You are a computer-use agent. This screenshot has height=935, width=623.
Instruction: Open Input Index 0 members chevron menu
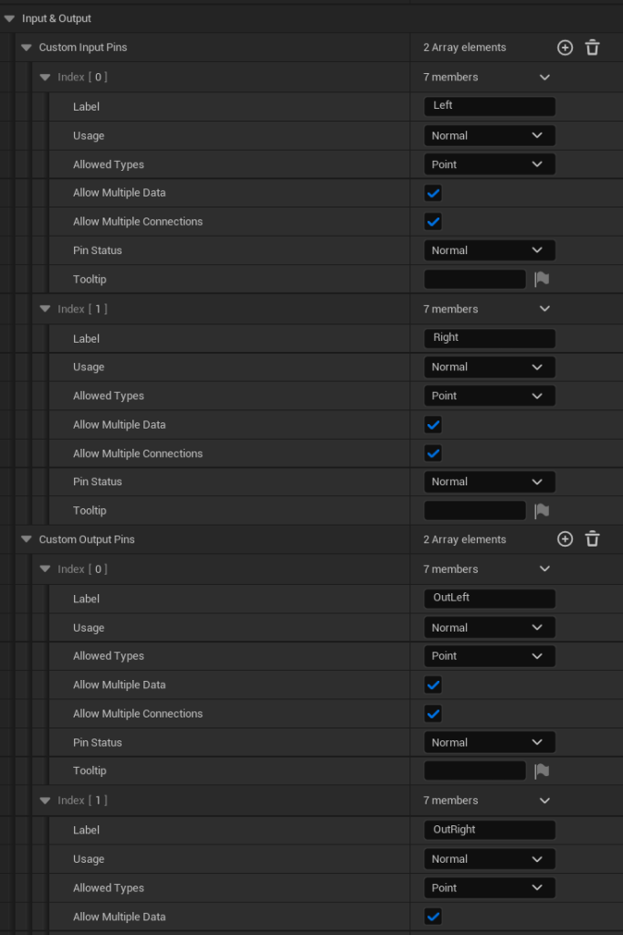[545, 78]
